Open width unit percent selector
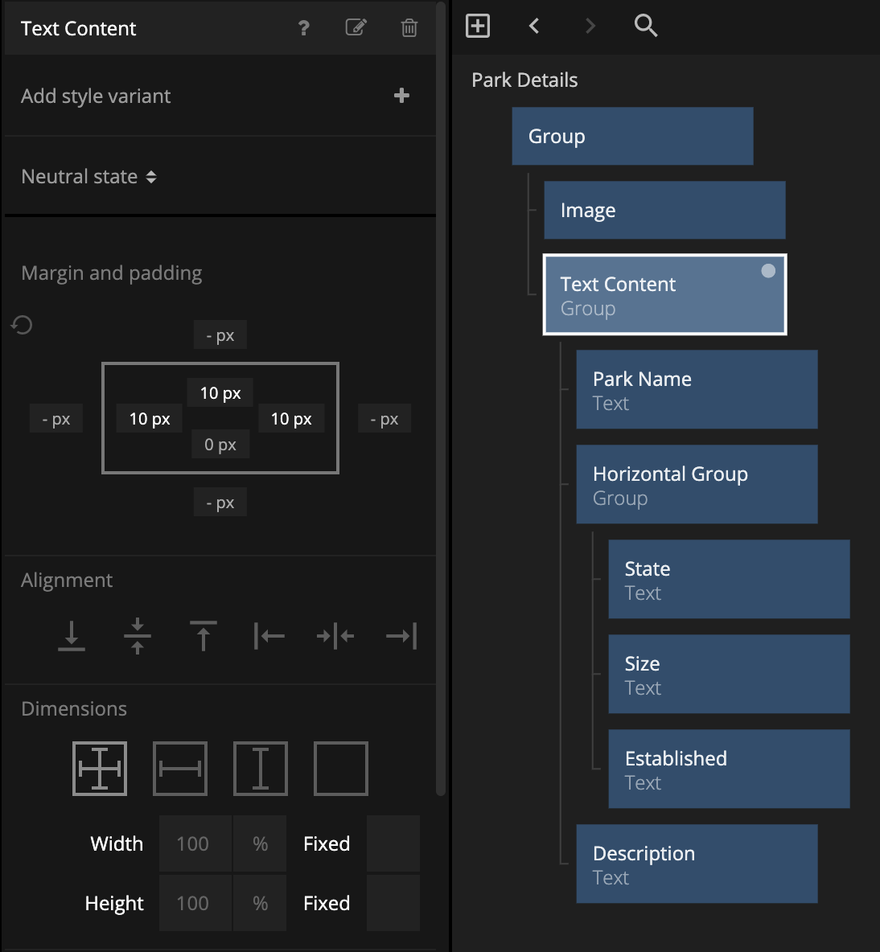Viewport: 880px width, 952px height. click(260, 843)
